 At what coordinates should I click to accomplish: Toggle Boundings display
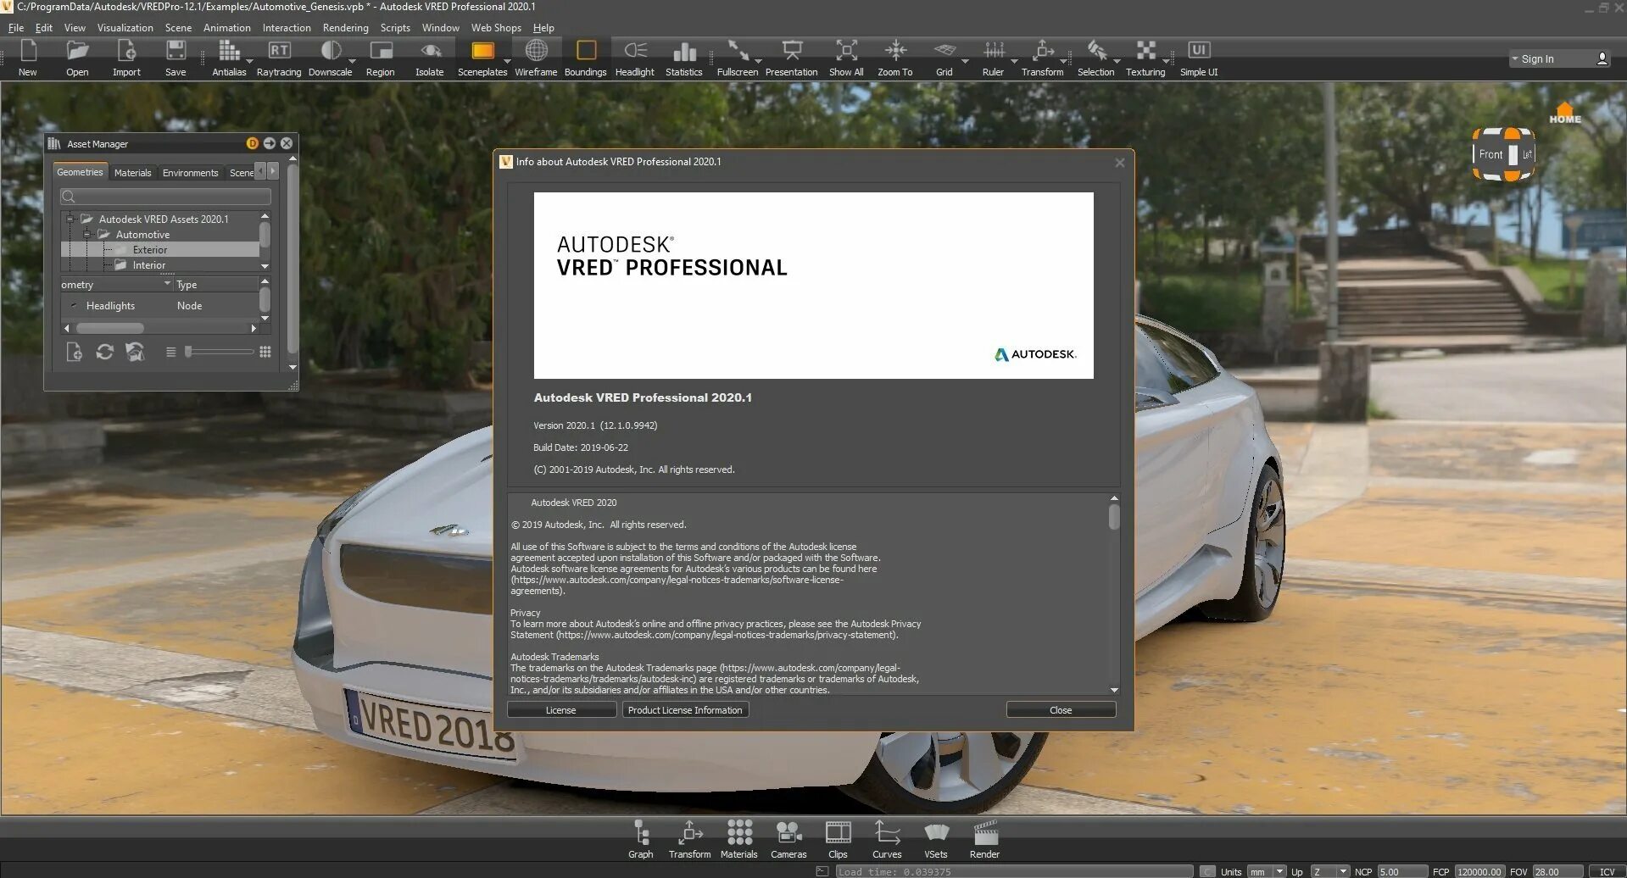click(x=586, y=58)
